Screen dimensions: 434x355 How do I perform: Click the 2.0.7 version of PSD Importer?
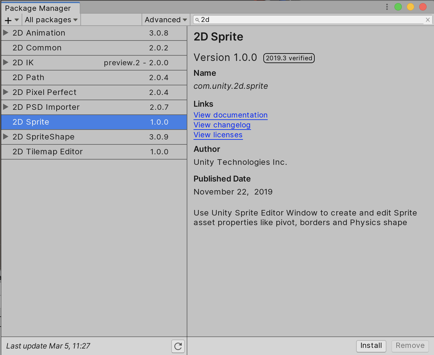(x=159, y=107)
